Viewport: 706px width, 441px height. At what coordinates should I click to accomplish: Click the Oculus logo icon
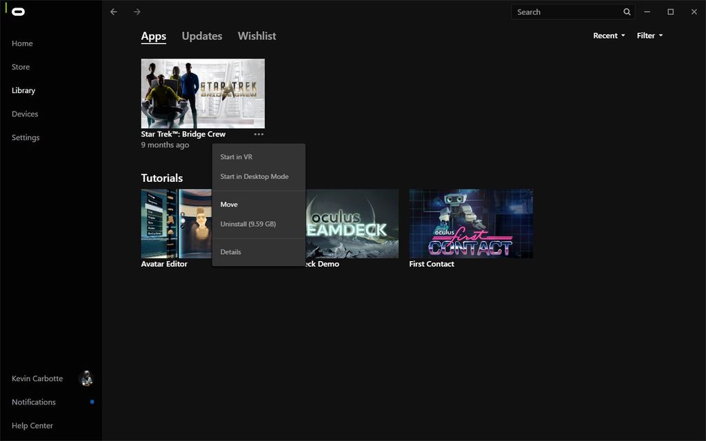point(17,11)
